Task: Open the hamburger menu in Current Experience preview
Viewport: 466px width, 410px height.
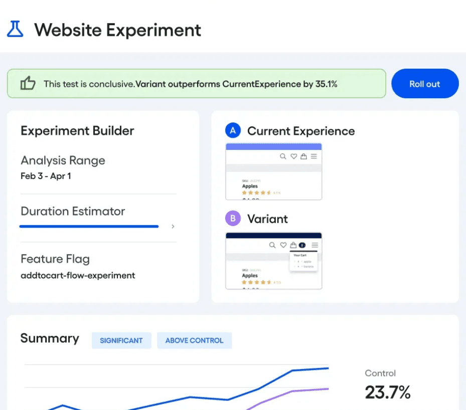Action: (314, 156)
